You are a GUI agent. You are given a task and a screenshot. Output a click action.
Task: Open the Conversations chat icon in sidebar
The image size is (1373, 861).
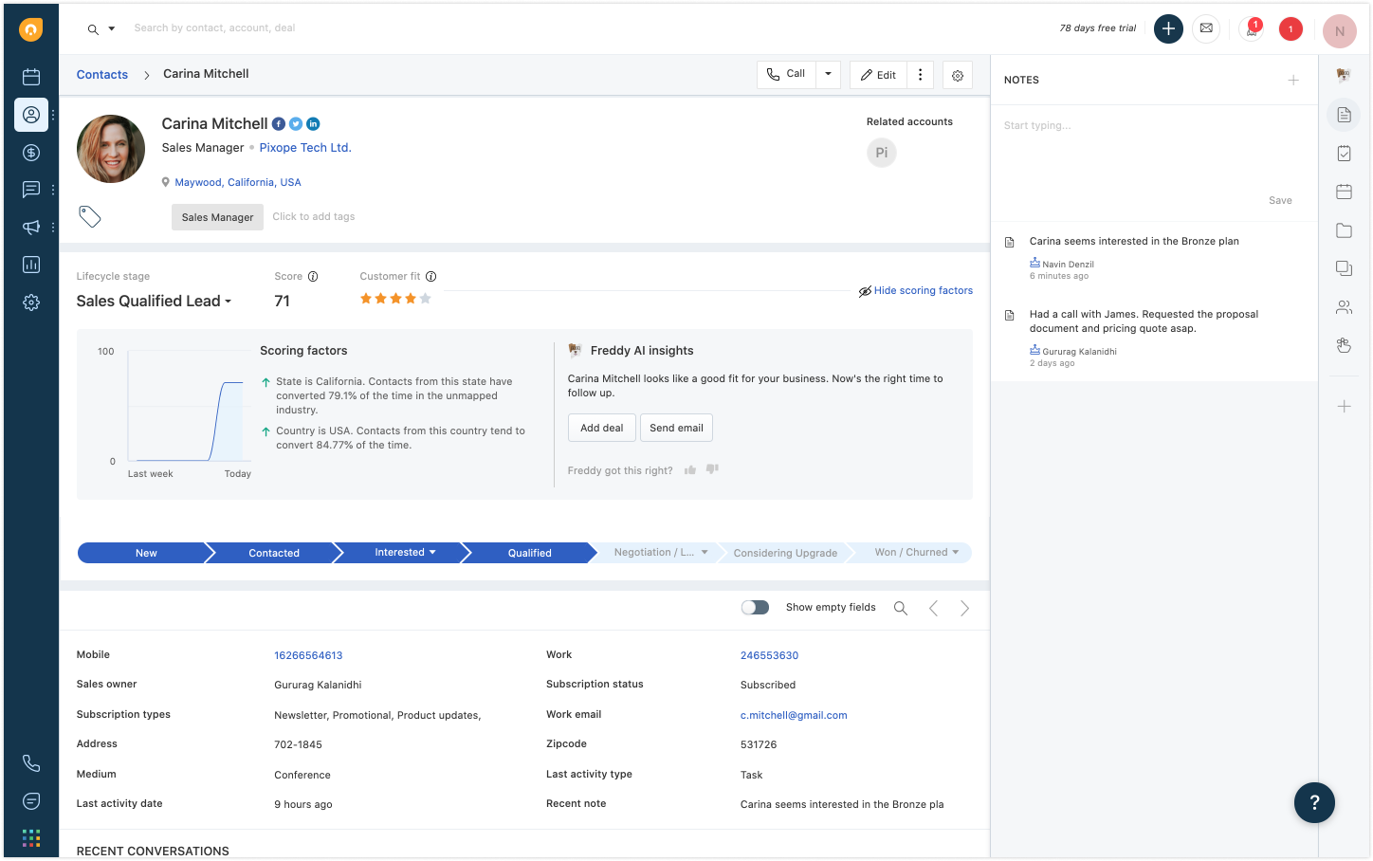tap(30, 189)
